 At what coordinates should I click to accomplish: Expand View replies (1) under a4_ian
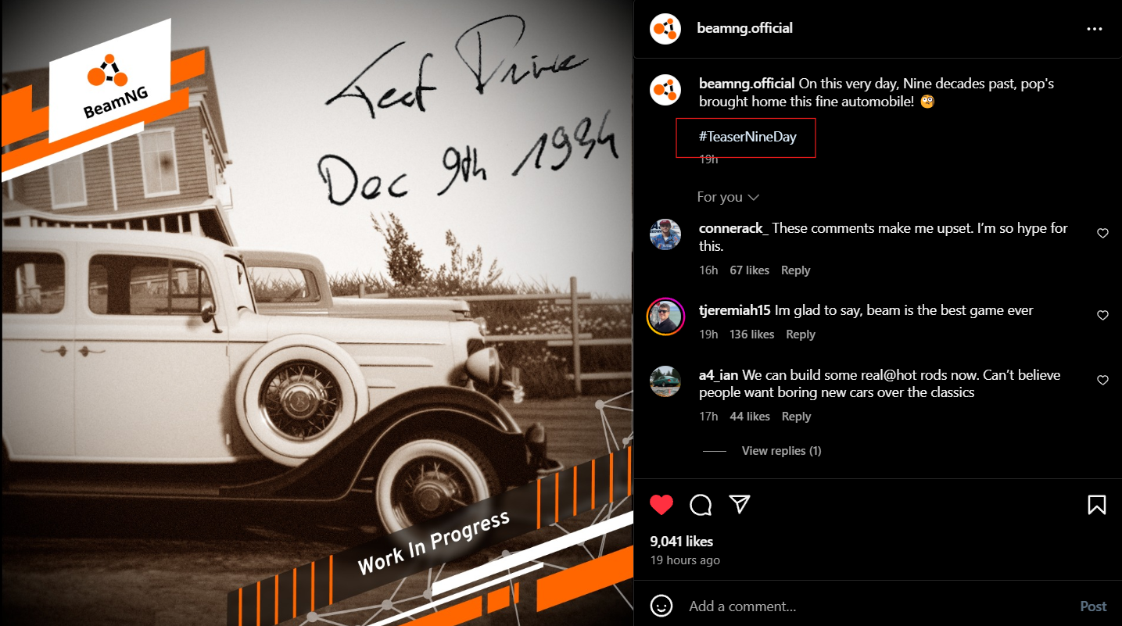[x=781, y=451]
